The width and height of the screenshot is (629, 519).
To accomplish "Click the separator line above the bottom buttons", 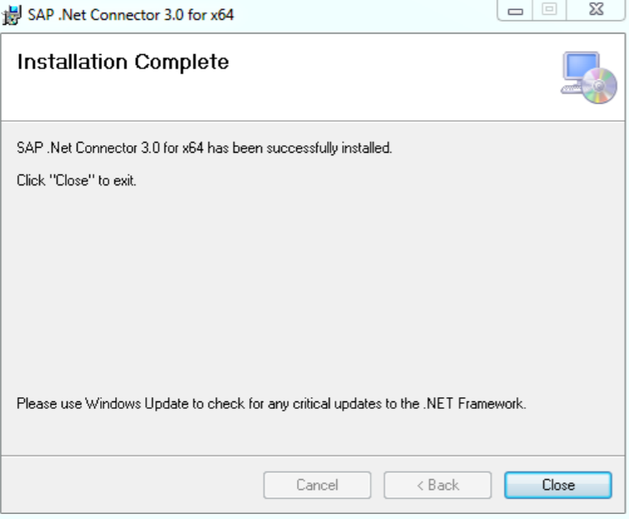I will [x=314, y=456].
